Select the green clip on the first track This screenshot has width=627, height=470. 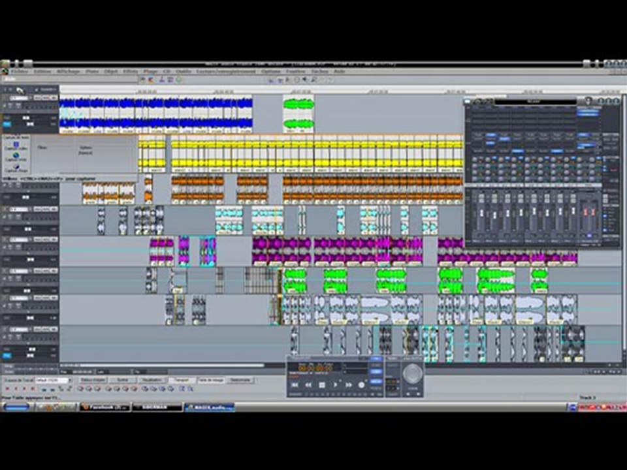(298, 114)
